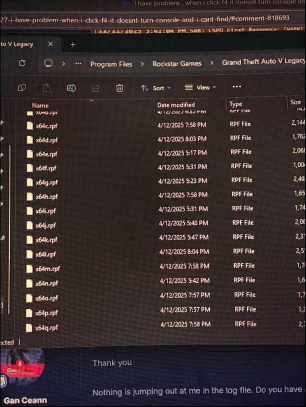Expand the hidden breadcrumb folders ellipsis
The height and width of the screenshot is (407, 306).
78,63
